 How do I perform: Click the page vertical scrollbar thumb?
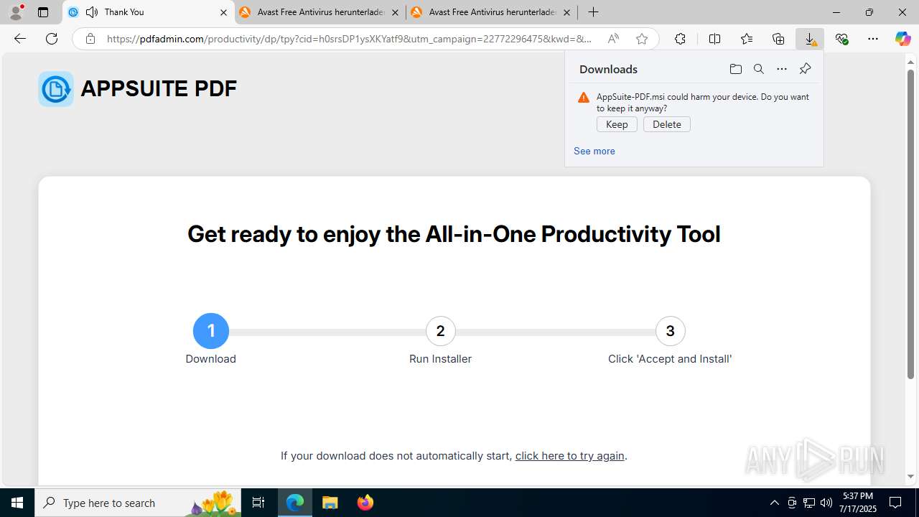(910, 224)
